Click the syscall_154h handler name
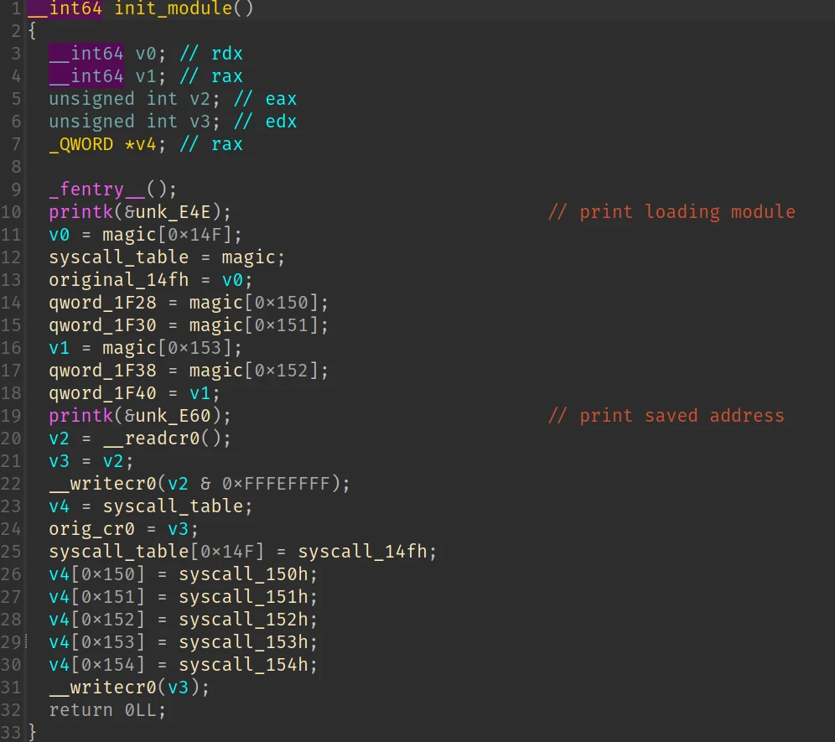Viewport: 835px width, 742px height. [248, 665]
